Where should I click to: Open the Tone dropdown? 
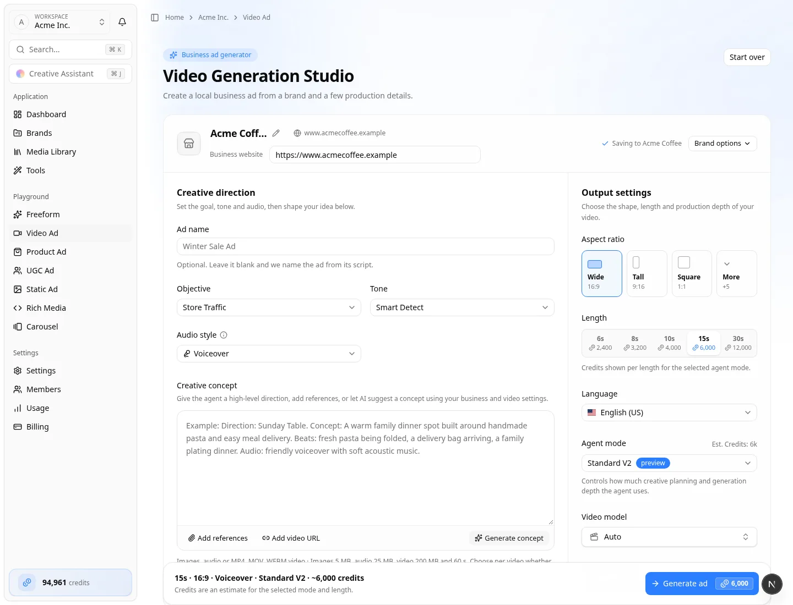click(462, 307)
